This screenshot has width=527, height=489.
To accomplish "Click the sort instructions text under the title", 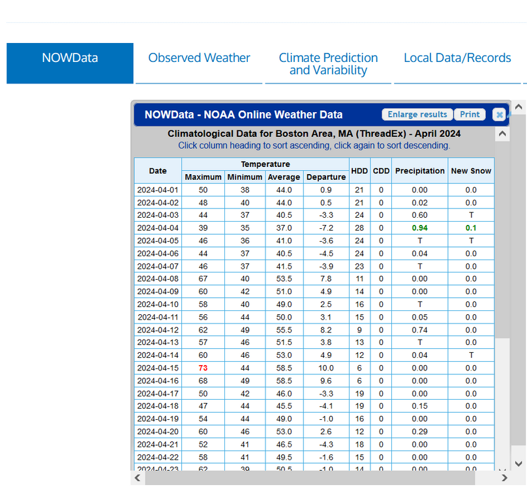I will click(x=314, y=145).
